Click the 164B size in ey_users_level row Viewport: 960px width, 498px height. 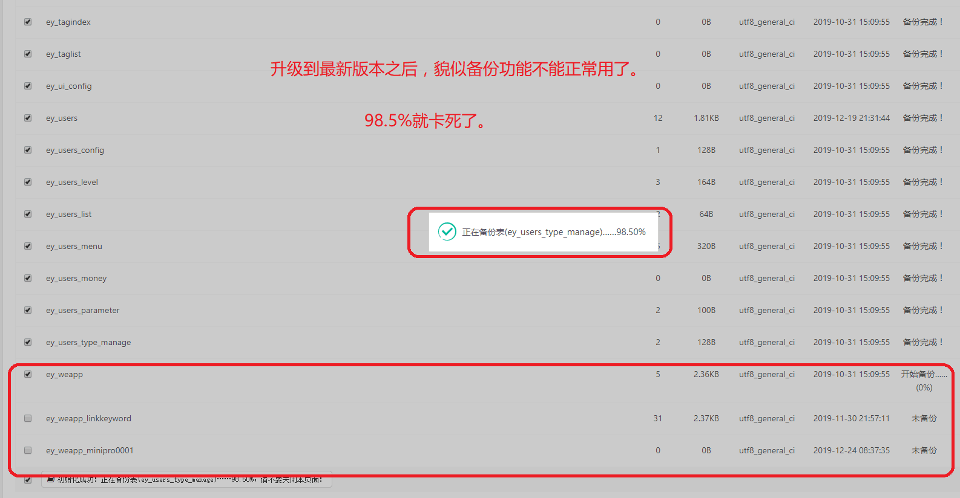(x=706, y=182)
